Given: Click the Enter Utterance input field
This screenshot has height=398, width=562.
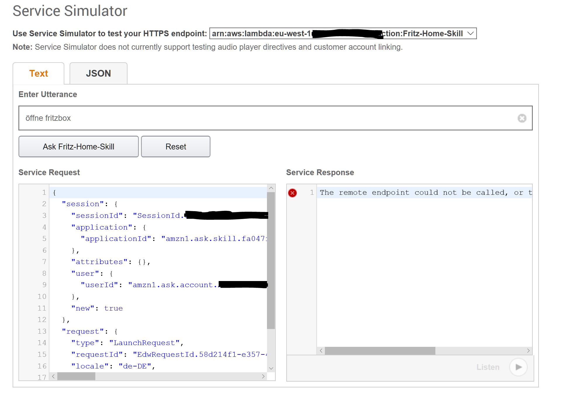Looking at the screenshot, I should pyautogui.click(x=263, y=118).
